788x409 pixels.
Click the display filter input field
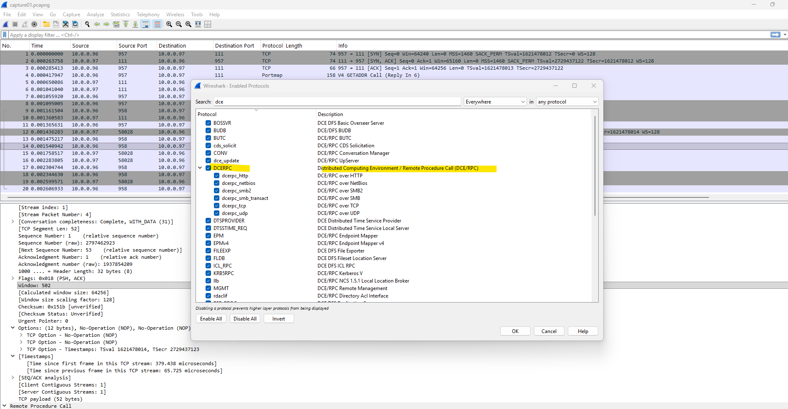pyautogui.click(x=389, y=35)
